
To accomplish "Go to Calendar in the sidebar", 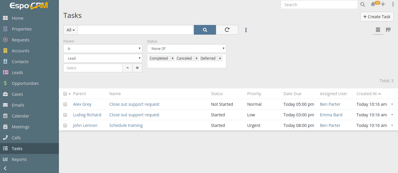I will point(20,116).
